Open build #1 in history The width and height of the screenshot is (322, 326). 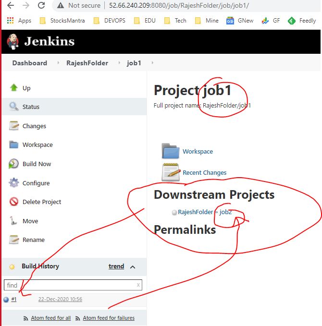(14, 299)
